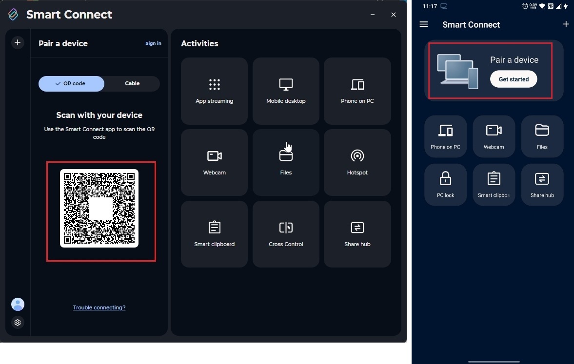Viewport: 574px width, 364px height.
Task: Start the Webcam activity on desktop
Action: coord(214,162)
